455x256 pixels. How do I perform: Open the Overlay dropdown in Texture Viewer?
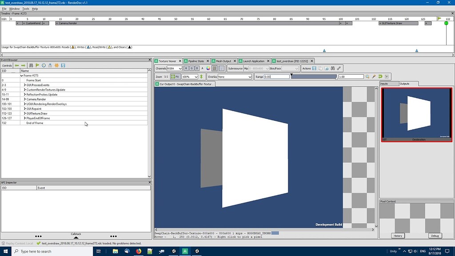[x=235, y=76]
